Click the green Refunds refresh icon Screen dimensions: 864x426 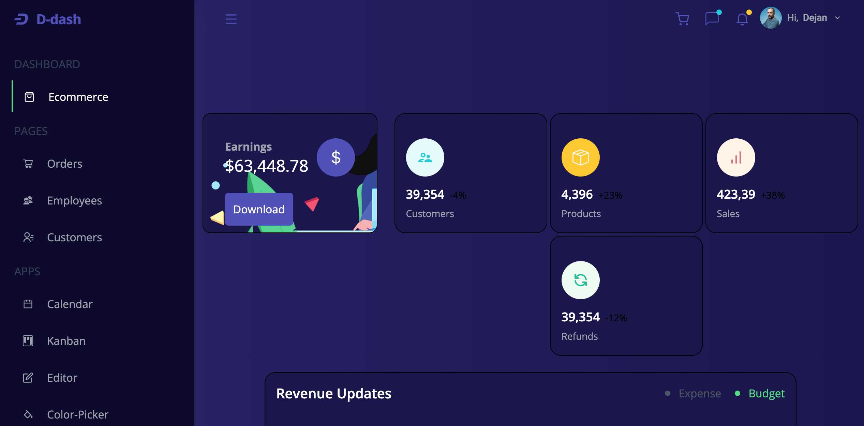pyautogui.click(x=580, y=279)
